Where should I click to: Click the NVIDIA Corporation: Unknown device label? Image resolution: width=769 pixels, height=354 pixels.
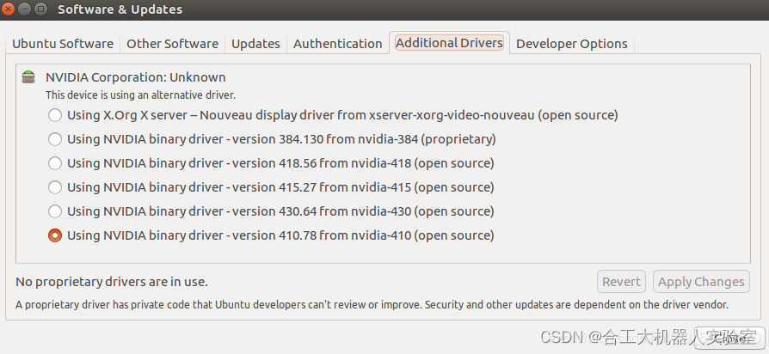[135, 77]
